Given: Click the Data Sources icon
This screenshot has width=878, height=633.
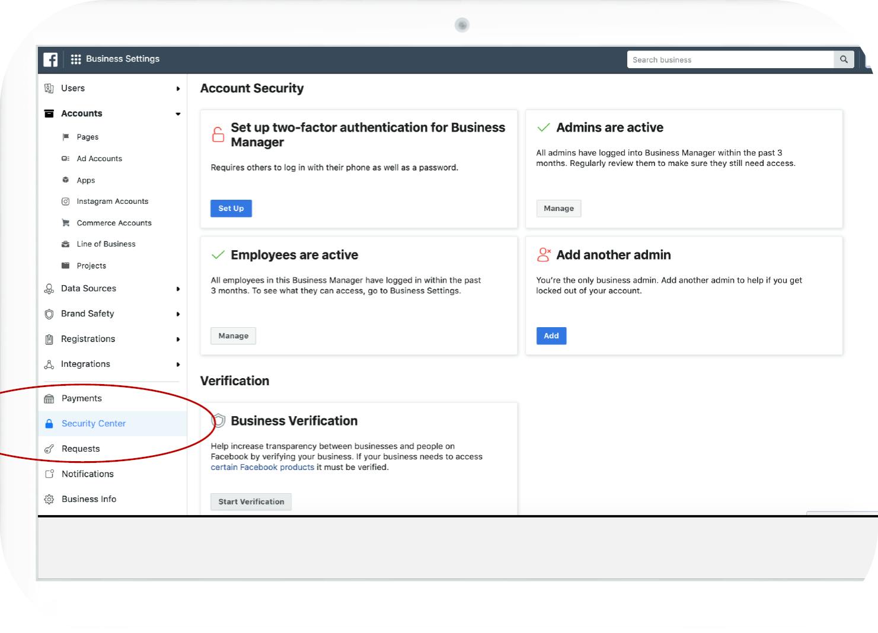Looking at the screenshot, I should (49, 289).
